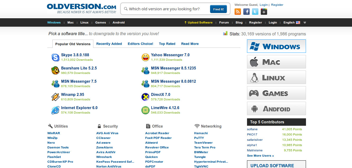Expand the double-chevron menu in the navbar

pyautogui.click(x=305, y=22)
